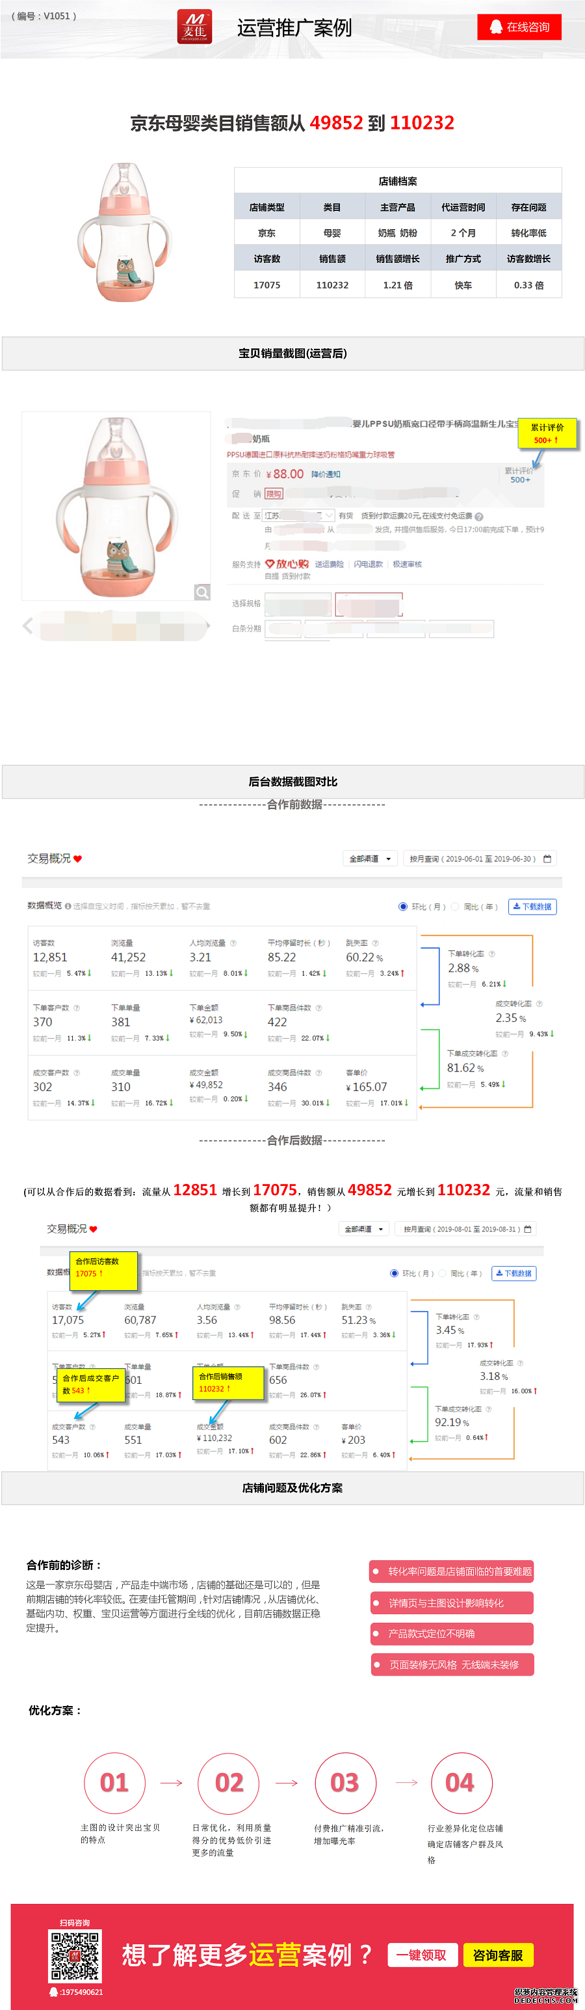Click help icon beside 下单商品件数 422

click(318, 1008)
